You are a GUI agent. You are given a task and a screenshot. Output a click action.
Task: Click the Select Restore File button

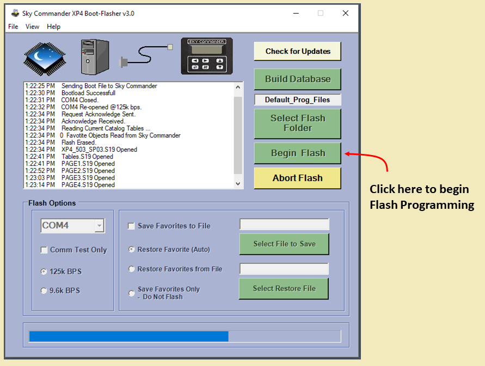(284, 288)
